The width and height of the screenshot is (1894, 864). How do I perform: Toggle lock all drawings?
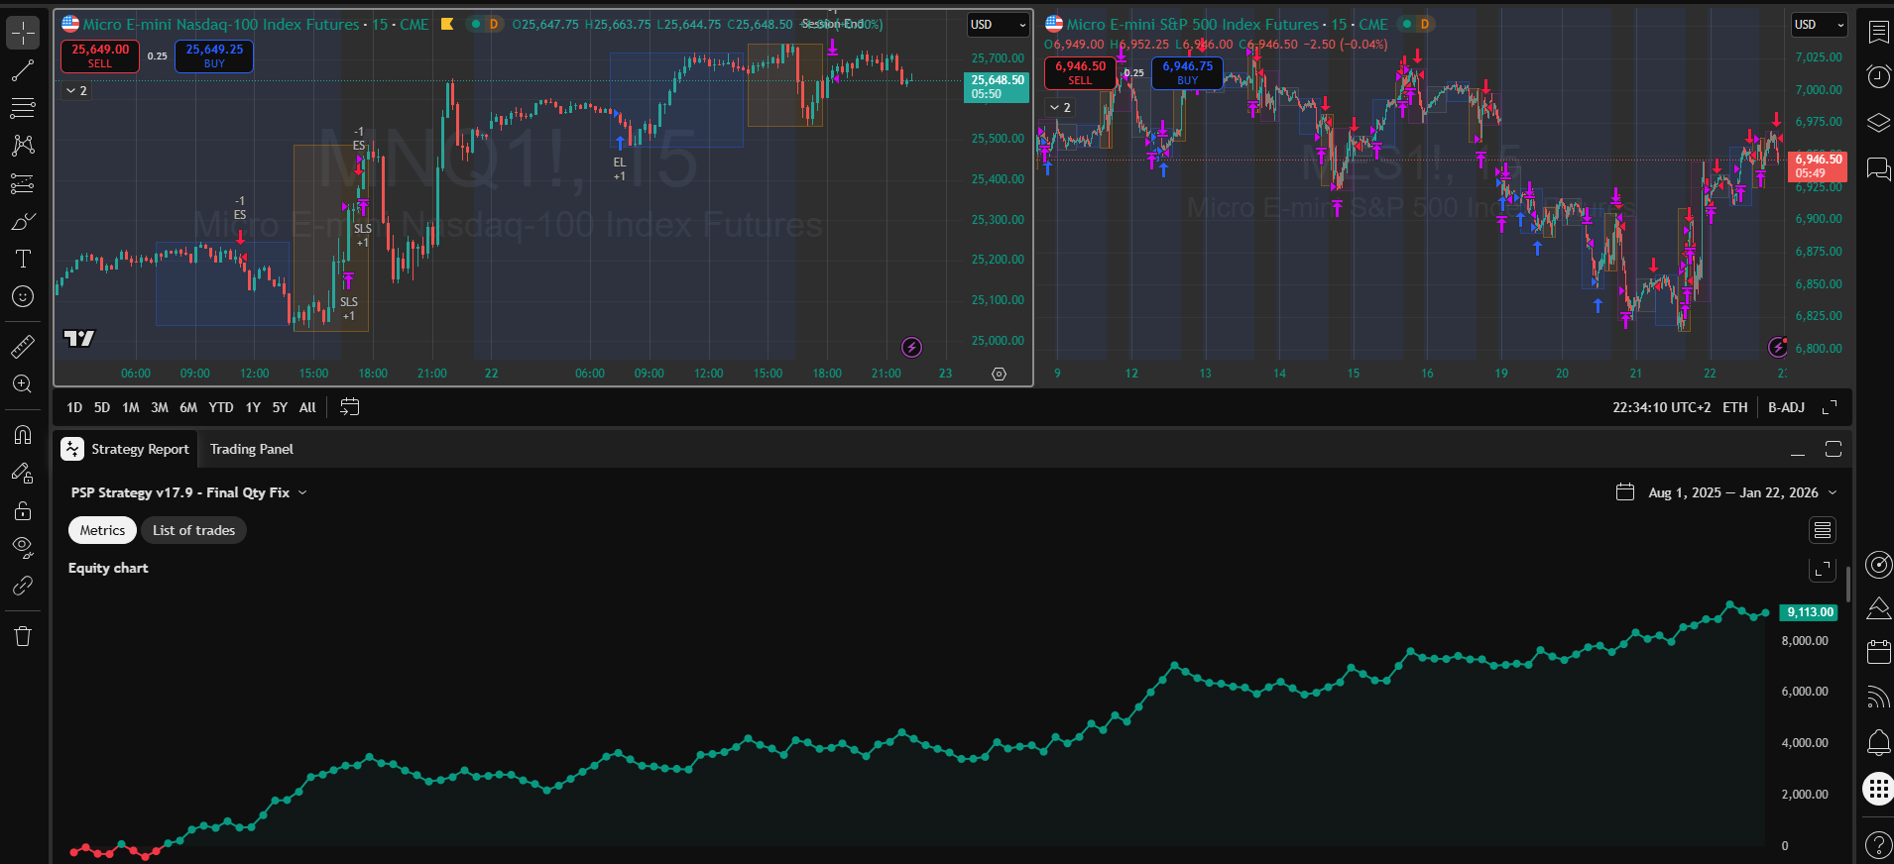(23, 510)
